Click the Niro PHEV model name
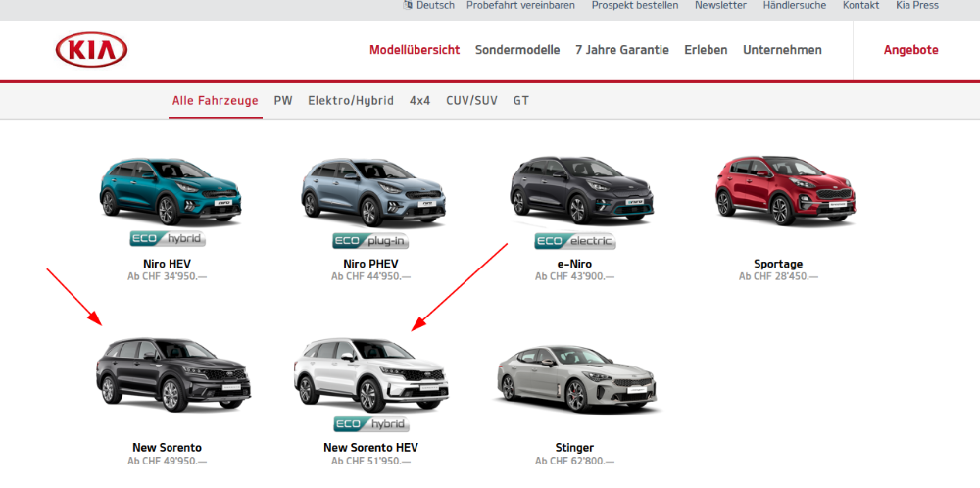 (370, 264)
